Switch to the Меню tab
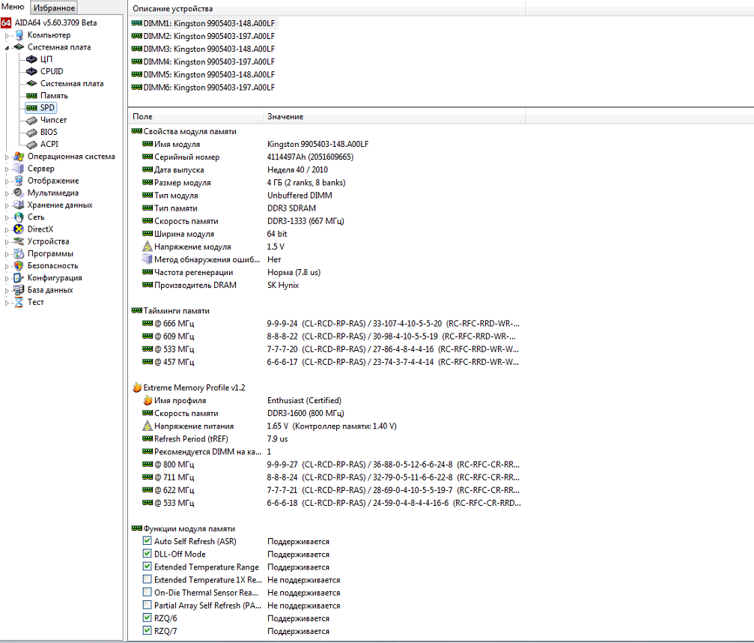The height and width of the screenshot is (643, 754). click(x=13, y=7)
